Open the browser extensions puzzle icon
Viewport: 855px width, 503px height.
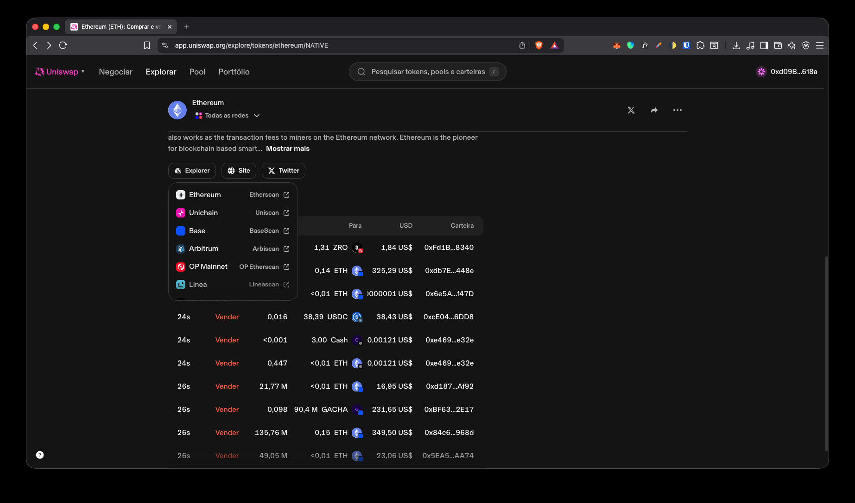pyautogui.click(x=700, y=45)
